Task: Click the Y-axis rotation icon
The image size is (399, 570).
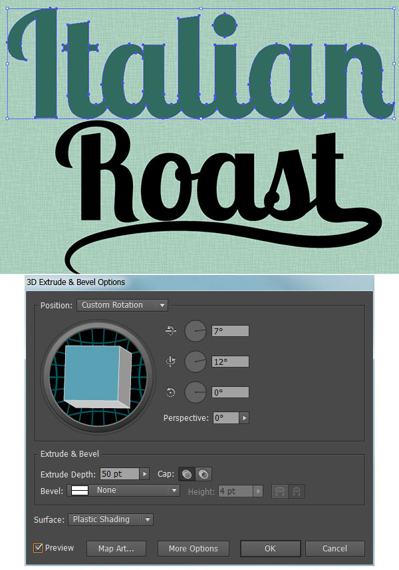Action: click(x=171, y=362)
